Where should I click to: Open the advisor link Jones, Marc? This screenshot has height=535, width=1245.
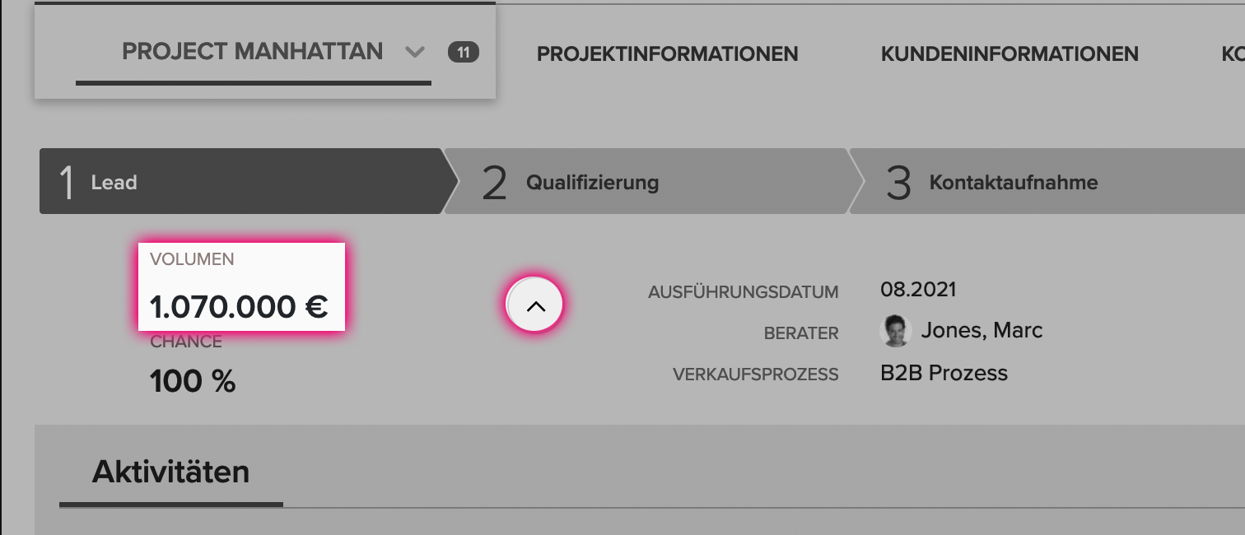click(x=982, y=331)
